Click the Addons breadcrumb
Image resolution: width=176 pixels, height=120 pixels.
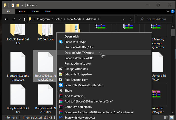[91, 19]
